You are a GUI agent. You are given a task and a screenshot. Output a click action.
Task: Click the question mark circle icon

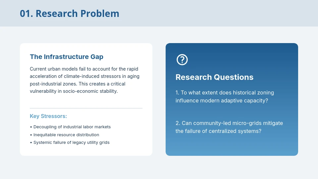182,60
